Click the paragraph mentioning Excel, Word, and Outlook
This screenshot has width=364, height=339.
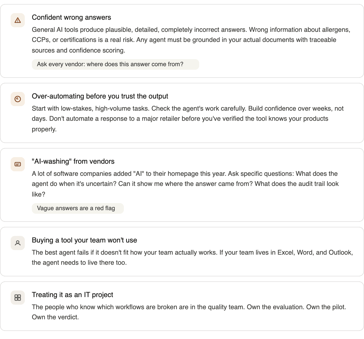192,257
